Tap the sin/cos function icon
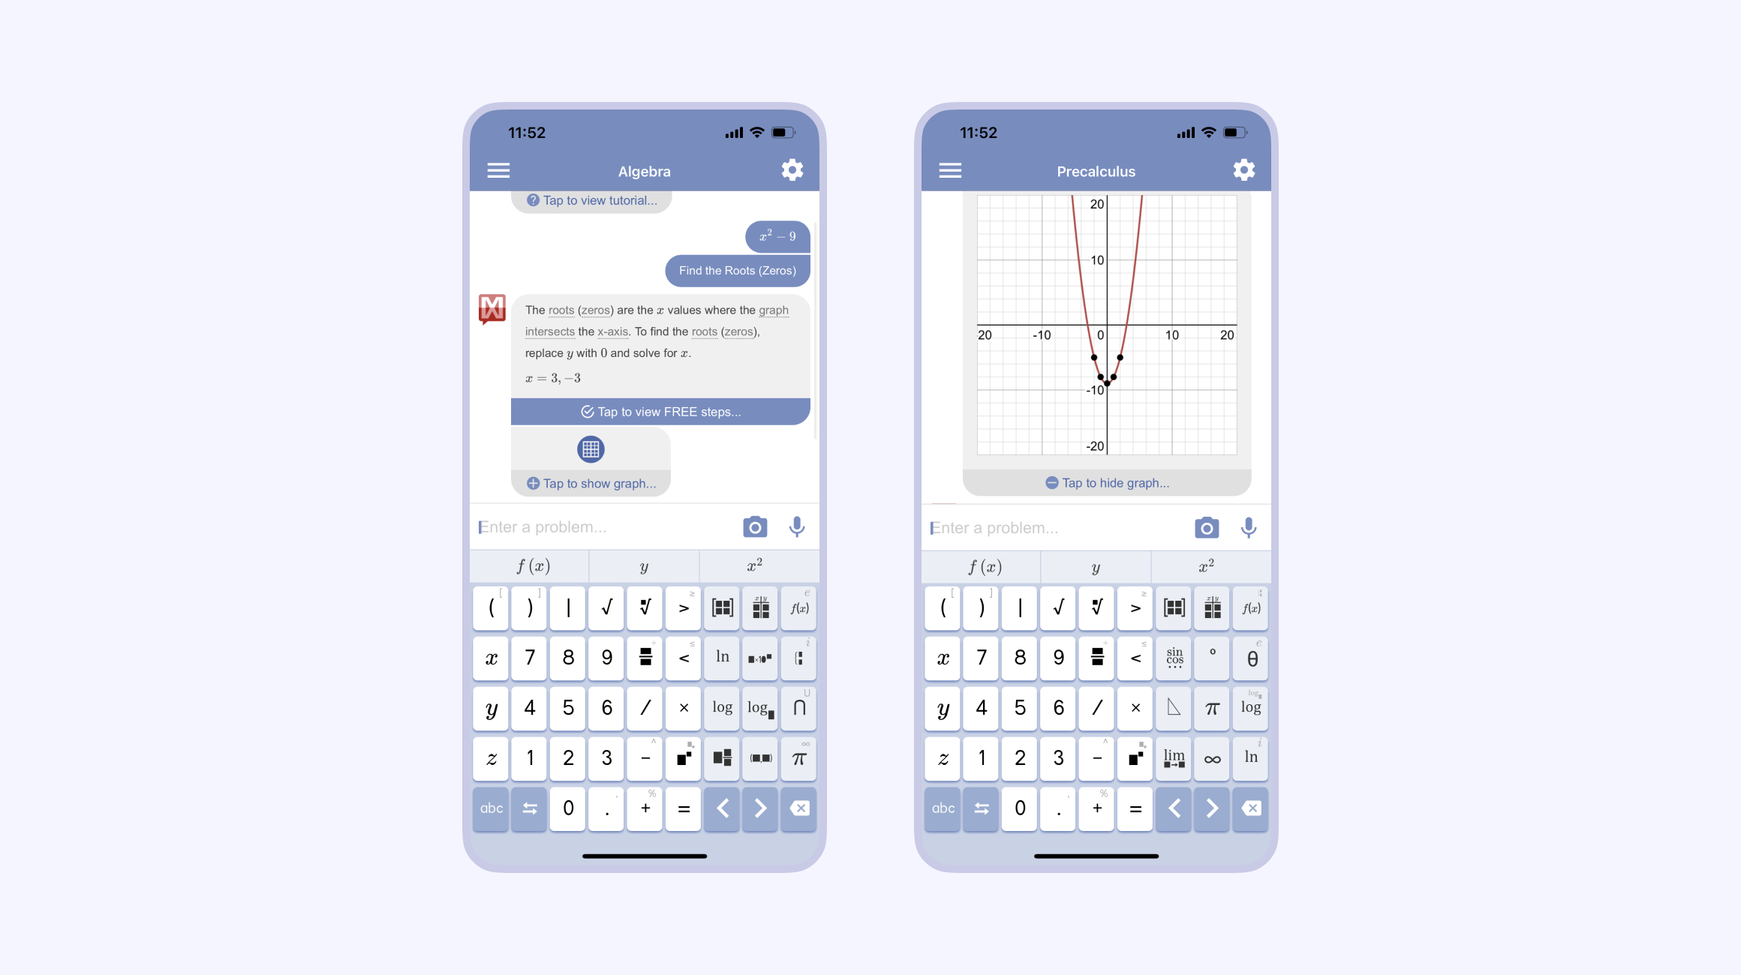 click(x=1172, y=658)
